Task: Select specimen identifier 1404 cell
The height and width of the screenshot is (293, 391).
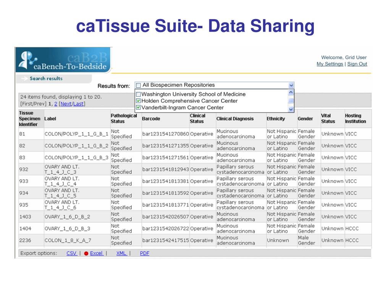Action: pyautogui.click(x=31, y=229)
